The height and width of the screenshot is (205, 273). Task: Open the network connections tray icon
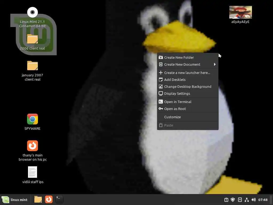(247, 200)
